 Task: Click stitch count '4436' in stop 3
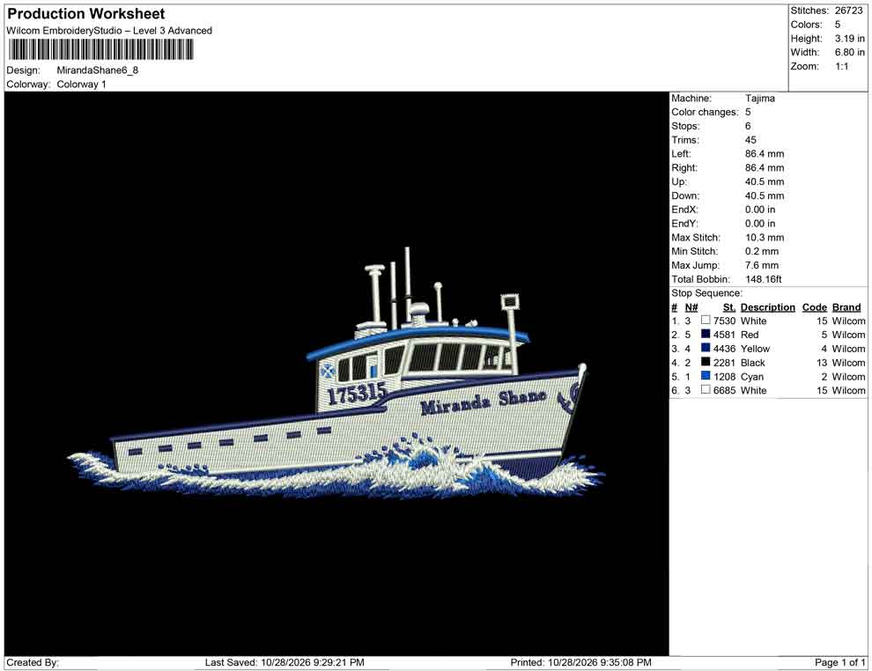tap(724, 349)
